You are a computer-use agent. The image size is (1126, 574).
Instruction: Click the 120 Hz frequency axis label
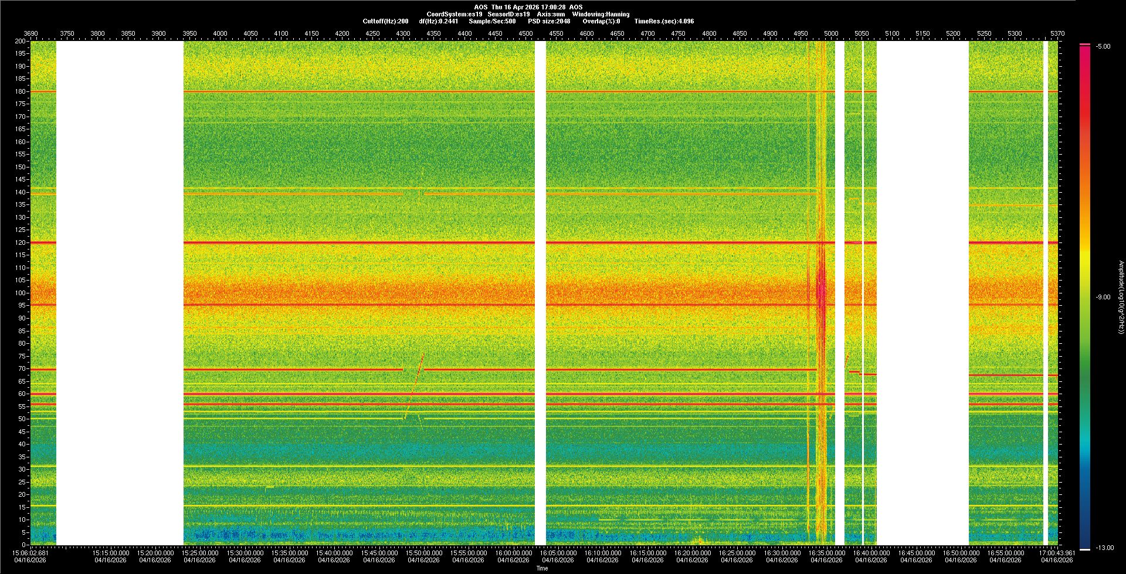21,242
